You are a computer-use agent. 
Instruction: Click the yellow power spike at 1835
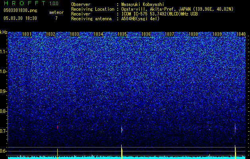pyautogui.click(x=122, y=152)
